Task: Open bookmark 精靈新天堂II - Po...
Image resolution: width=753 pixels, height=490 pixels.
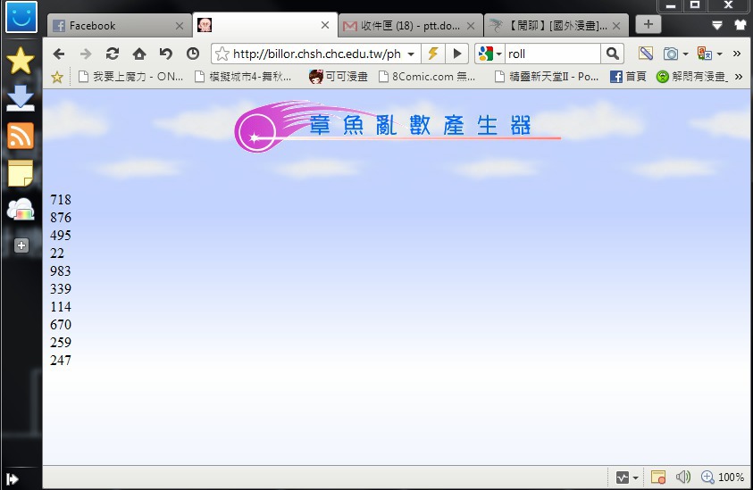Action: [547, 77]
